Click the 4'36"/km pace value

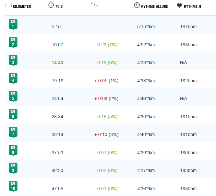coord(146,189)
